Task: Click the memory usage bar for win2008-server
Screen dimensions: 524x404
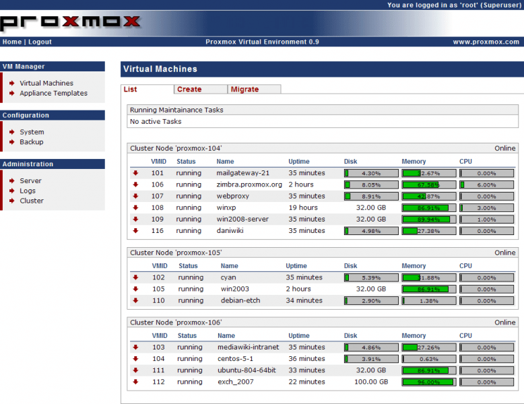Action: pos(428,220)
